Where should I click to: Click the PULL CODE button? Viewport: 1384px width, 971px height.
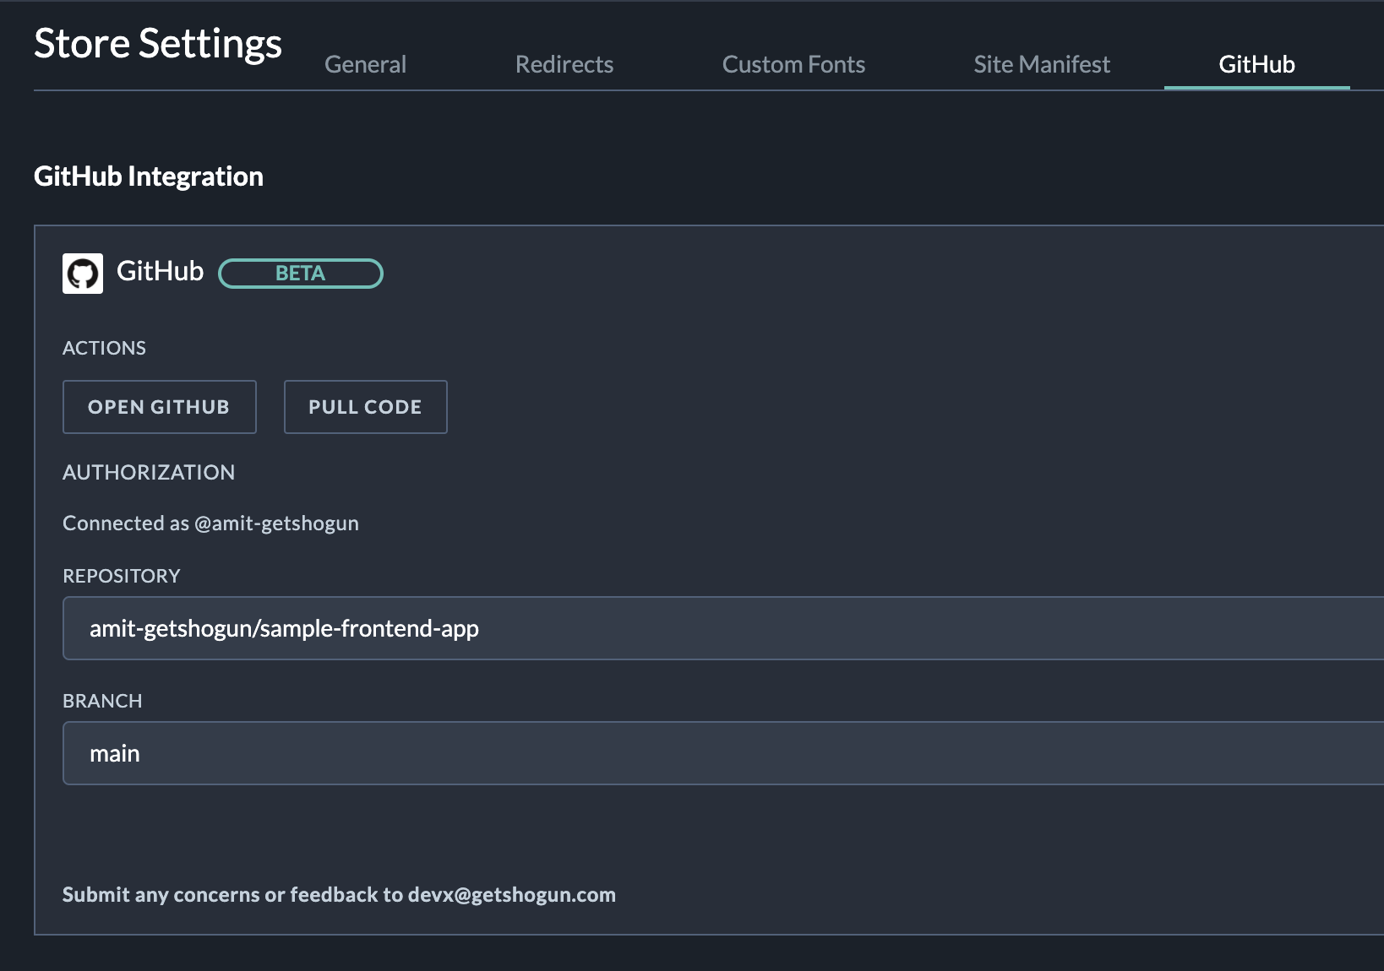[x=366, y=407]
